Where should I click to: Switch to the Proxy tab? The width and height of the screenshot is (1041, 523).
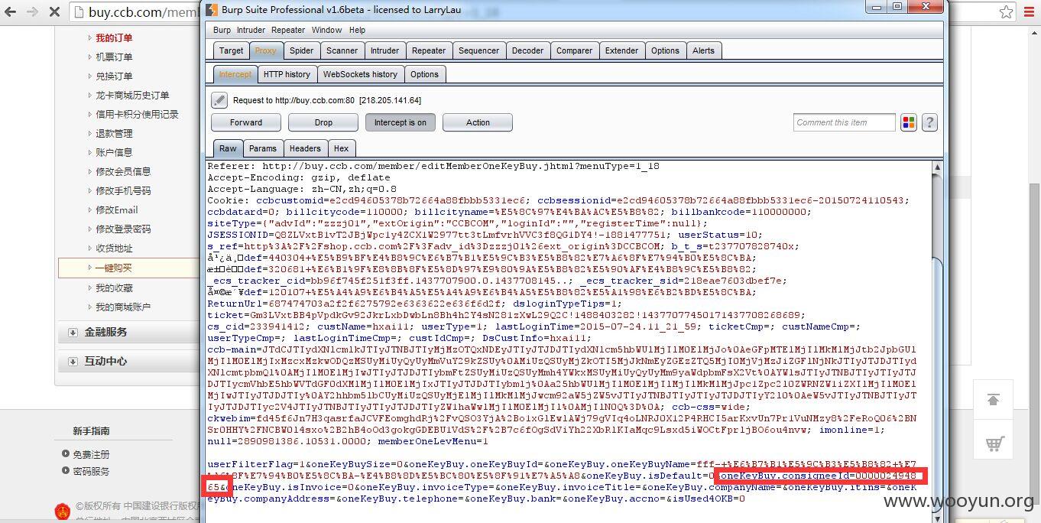tap(266, 50)
